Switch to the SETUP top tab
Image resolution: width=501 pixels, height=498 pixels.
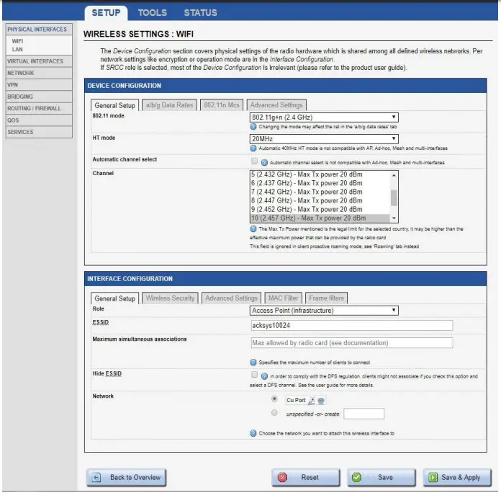106,13
